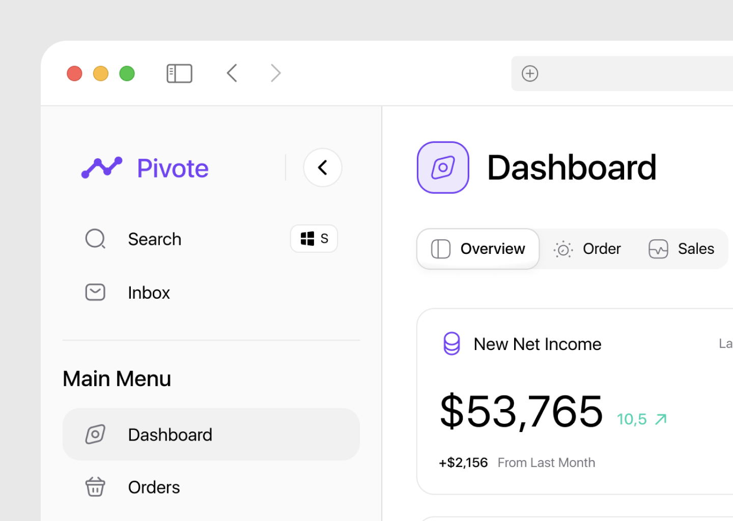Open the Order tab

coord(588,249)
